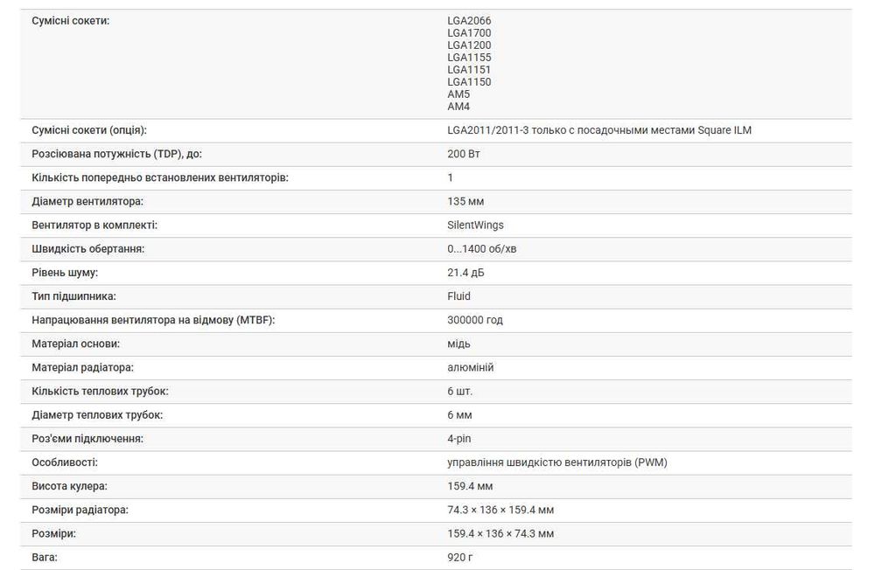This screenshot has width=875, height=570.
Task: Click the 0...1400 об/хв rotation speed value
Action: click(x=482, y=249)
